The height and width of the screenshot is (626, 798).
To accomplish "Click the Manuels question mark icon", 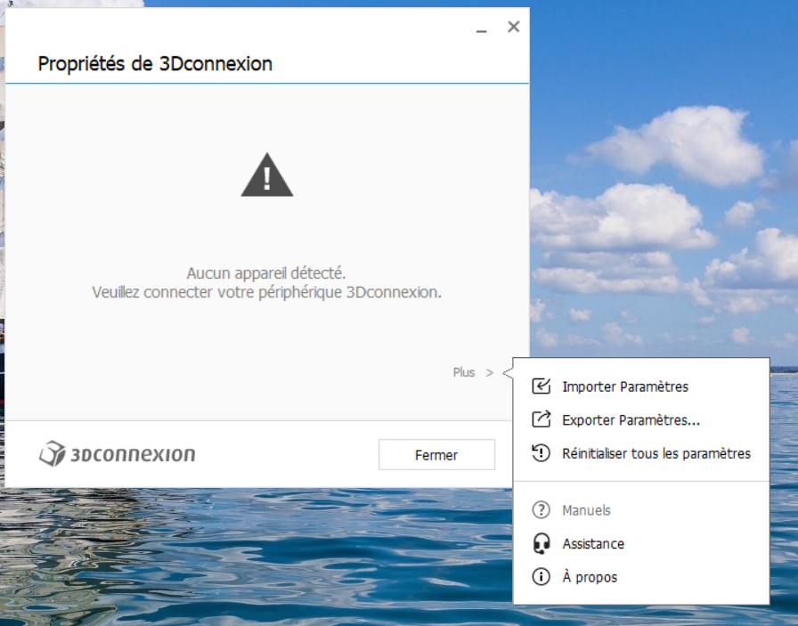I will click(541, 510).
